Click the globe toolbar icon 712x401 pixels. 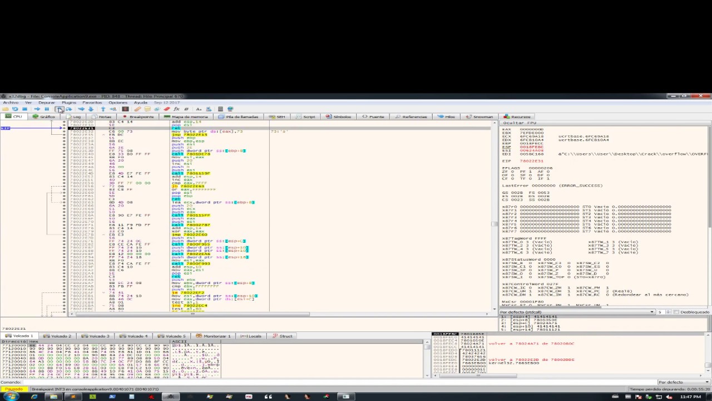click(x=230, y=109)
